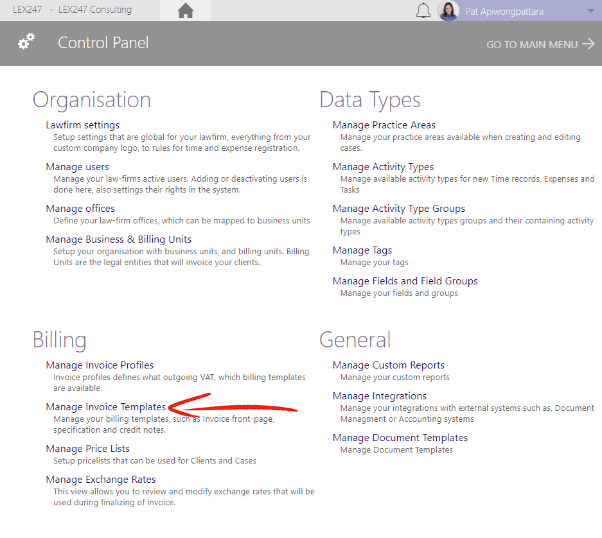Open Manage Document Templates link
602x538 pixels.
400,438
